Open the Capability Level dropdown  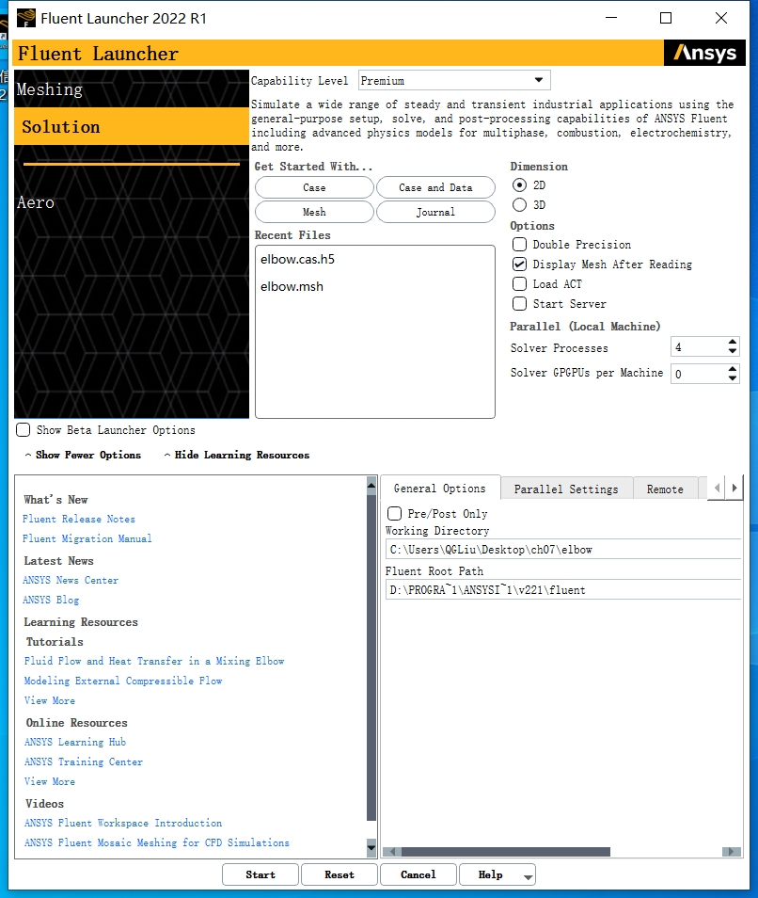click(454, 80)
